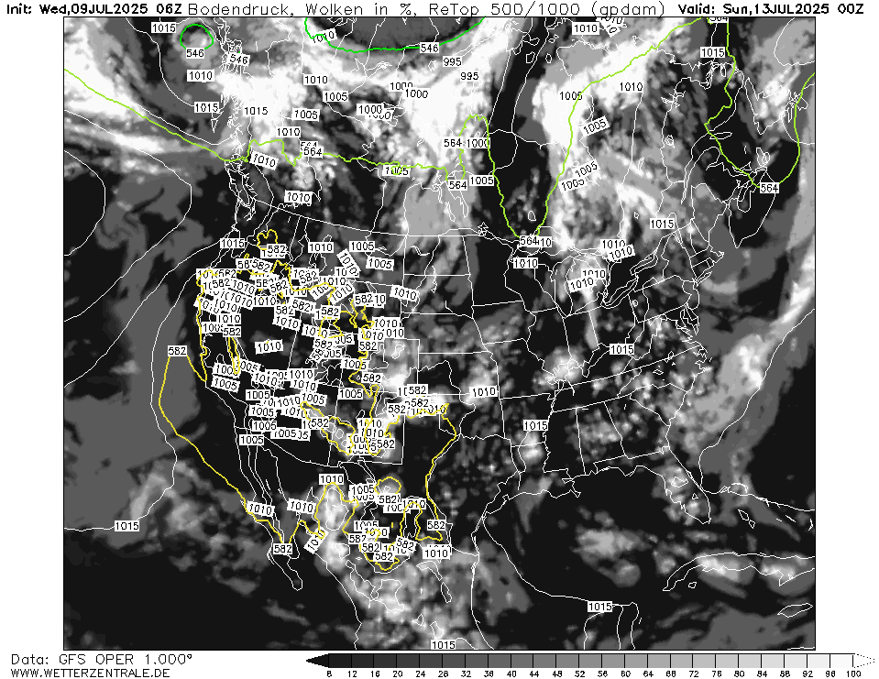Select the darkest colorbar swatch between 8 and 12
This screenshot has width=879, height=679.
(x=340, y=661)
